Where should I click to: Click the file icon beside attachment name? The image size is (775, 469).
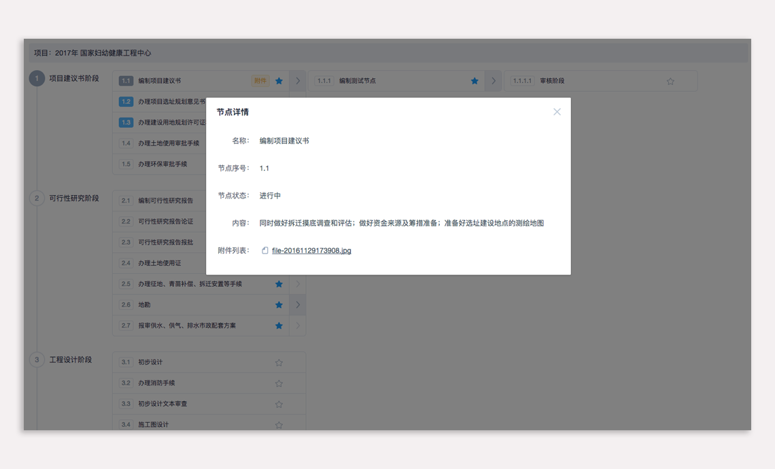(265, 251)
